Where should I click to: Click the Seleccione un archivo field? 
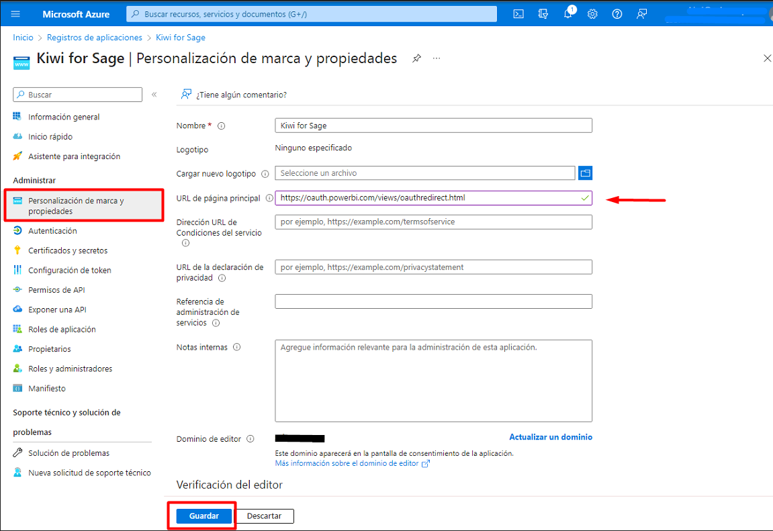point(425,173)
